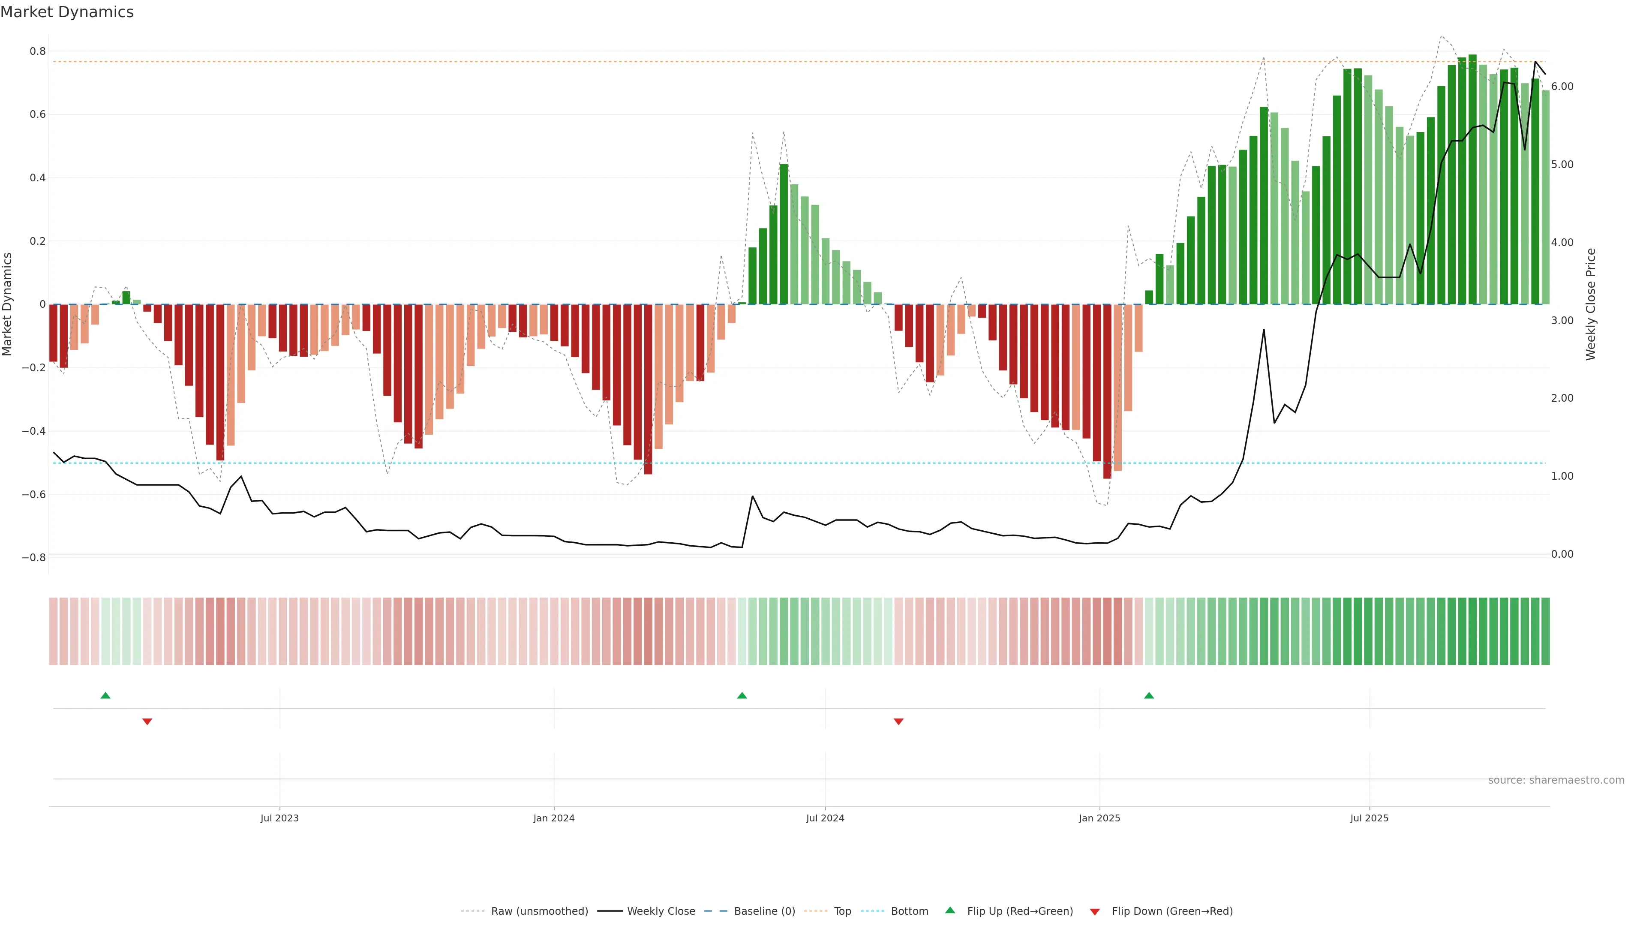This screenshot has width=1646, height=926.
Task: Click the first red flip-down triangle marker
Action: coord(147,722)
